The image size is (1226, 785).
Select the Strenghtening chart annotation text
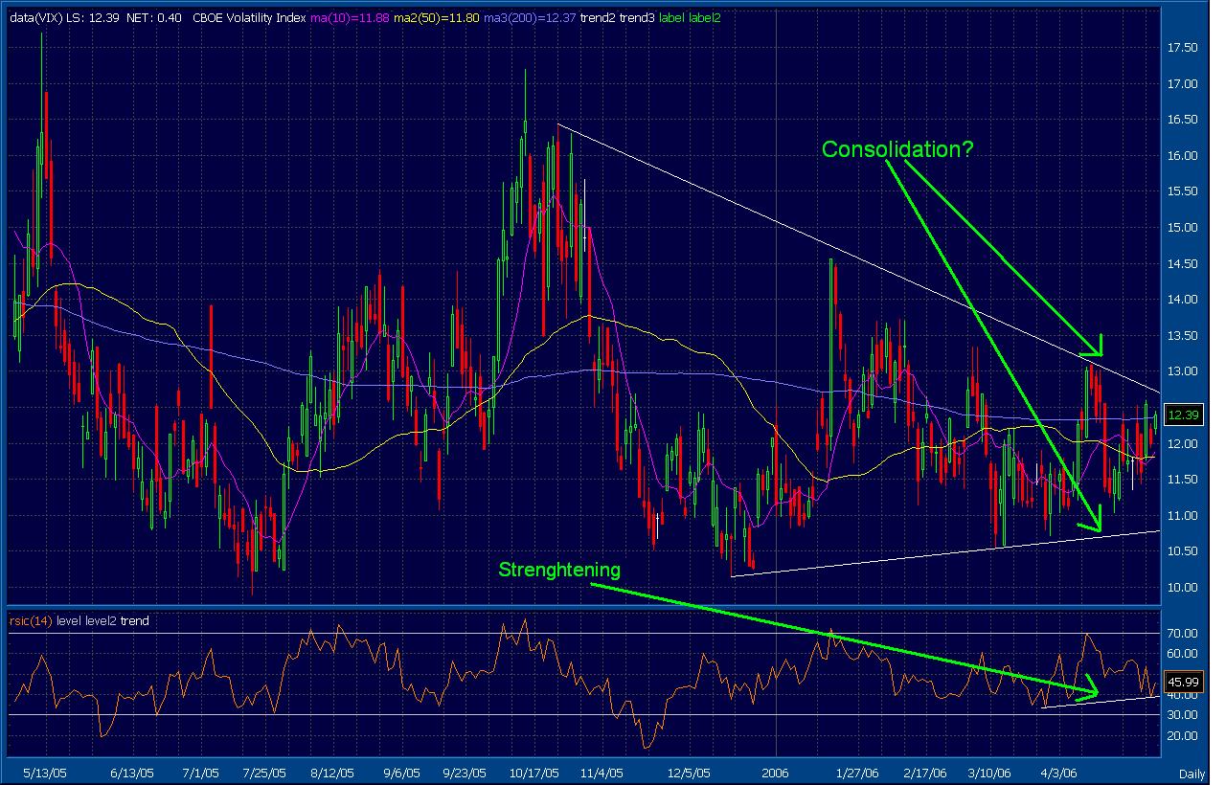pos(559,569)
